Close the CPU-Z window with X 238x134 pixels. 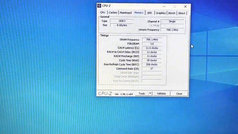click(x=185, y=7)
